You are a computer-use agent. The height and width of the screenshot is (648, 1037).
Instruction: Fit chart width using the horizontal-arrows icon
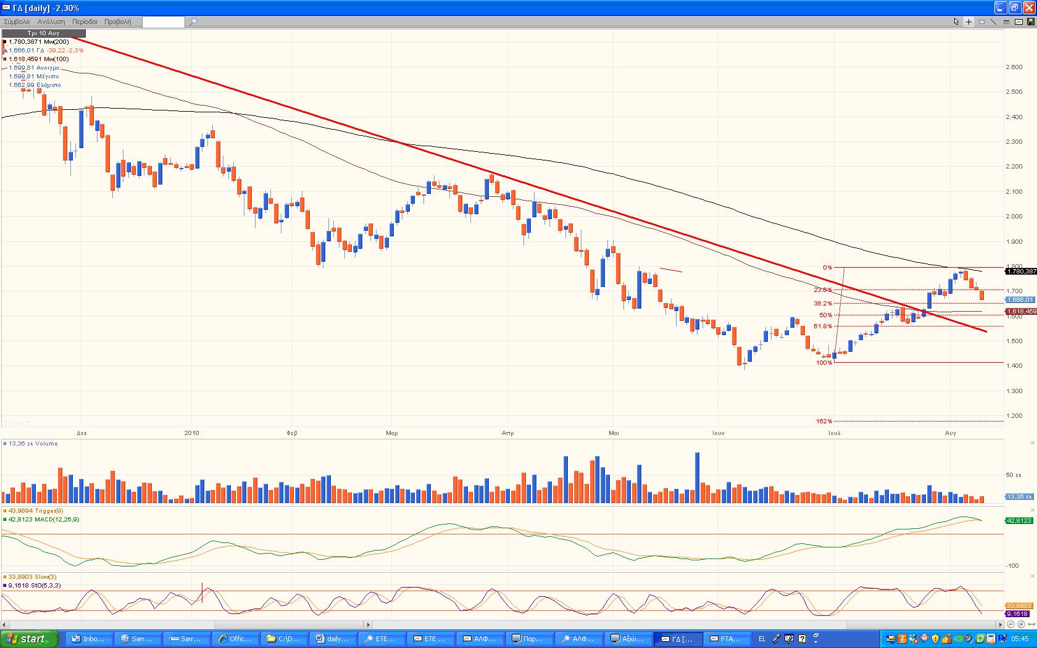1031,625
